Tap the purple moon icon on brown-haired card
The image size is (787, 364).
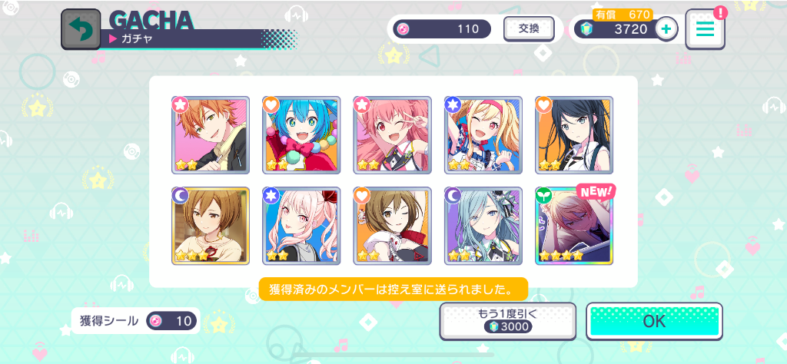tap(180, 196)
